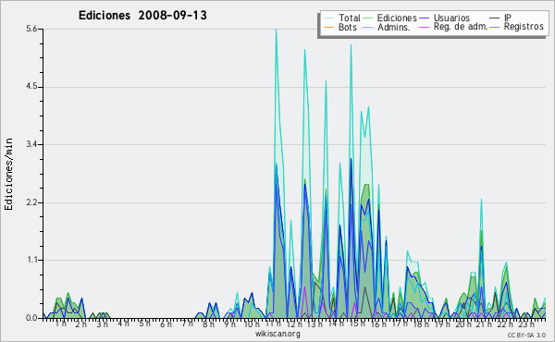The image size is (555, 342).
Task: Click the 3.4 y-axis value
Action: click(31, 144)
